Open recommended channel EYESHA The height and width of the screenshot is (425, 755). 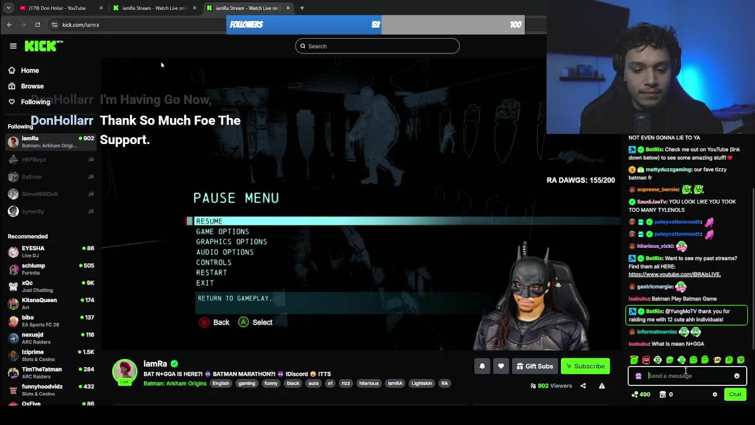pyautogui.click(x=51, y=251)
